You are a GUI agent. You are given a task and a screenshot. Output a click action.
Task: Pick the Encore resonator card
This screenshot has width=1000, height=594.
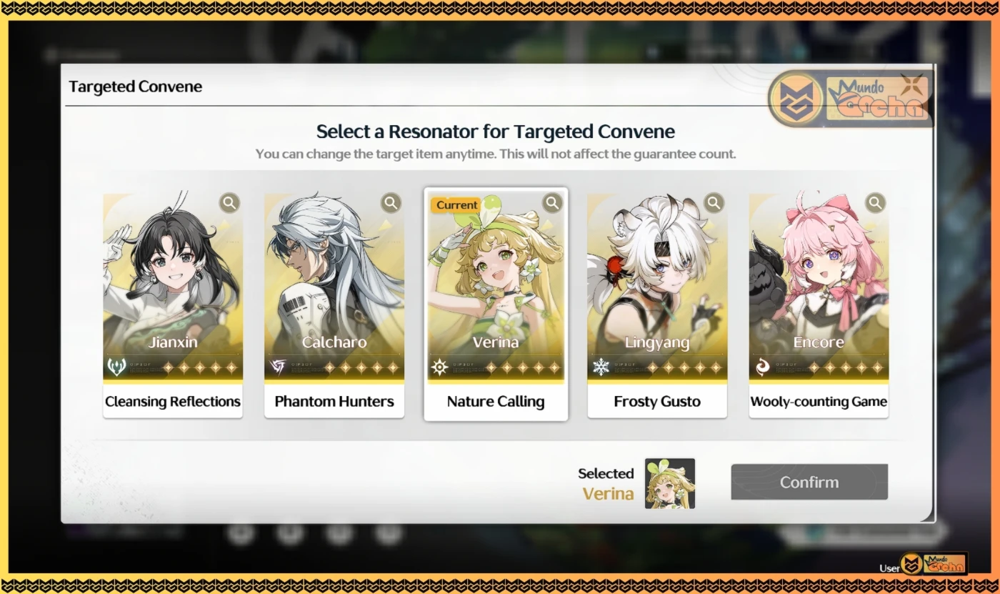[819, 305]
